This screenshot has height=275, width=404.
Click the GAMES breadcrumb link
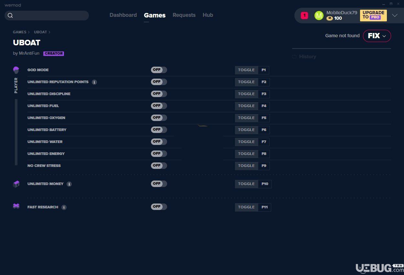click(x=20, y=32)
